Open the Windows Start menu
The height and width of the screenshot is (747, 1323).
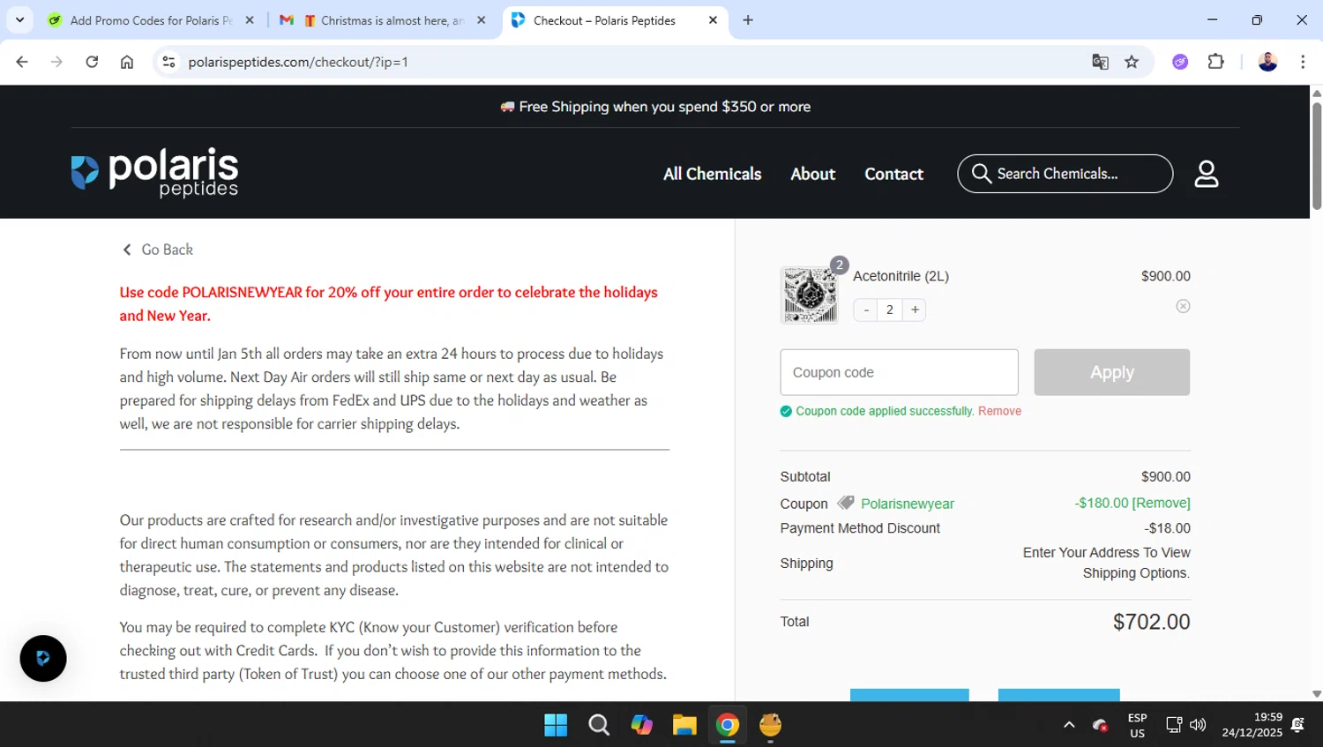(x=556, y=725)
